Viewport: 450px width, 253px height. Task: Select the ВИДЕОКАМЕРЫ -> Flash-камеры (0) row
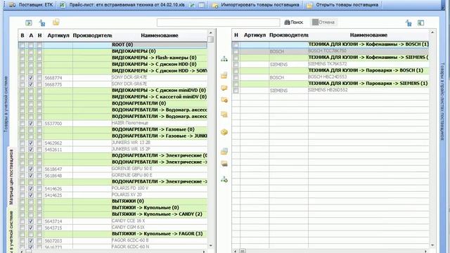tap(112, 58)
